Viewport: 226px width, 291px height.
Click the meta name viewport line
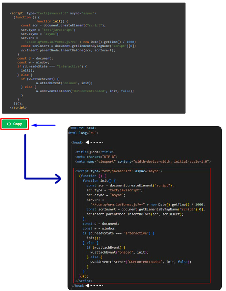coord(143,162)
